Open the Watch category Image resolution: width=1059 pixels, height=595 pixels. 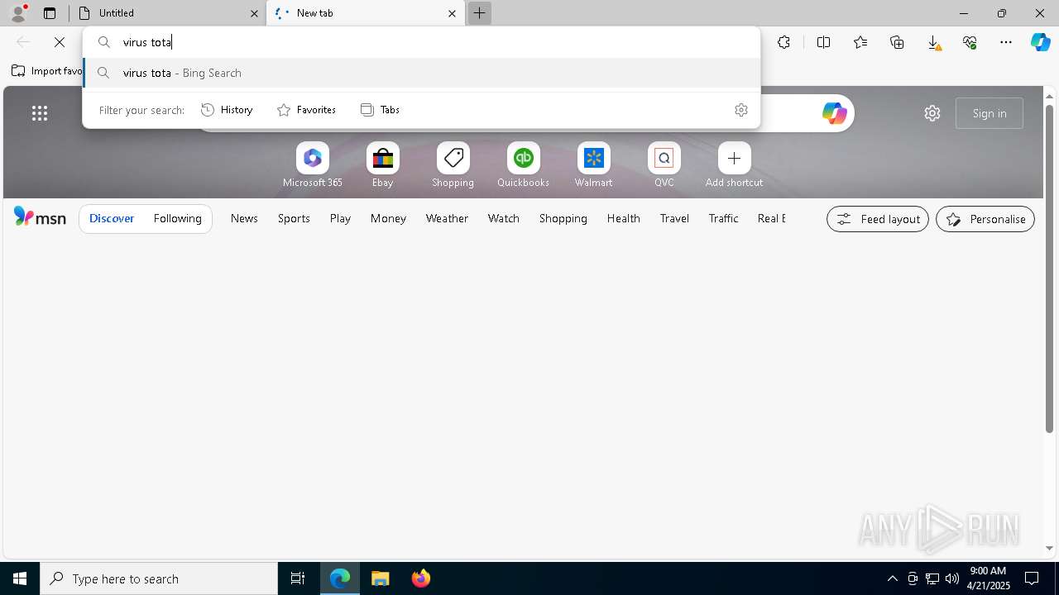click(x=503, y=218)
